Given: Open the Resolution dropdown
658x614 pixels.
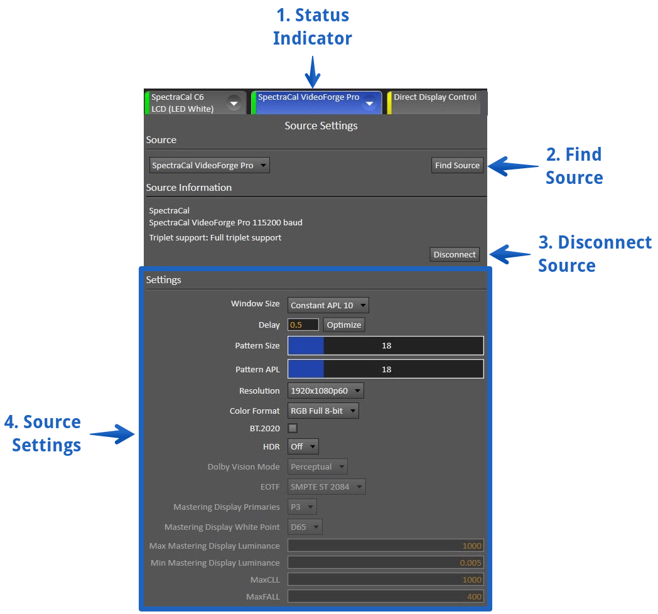Looking at the screenshot, I should [325, 391].
